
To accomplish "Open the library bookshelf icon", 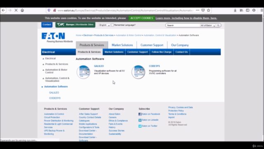I will click(x=241, y=10).
